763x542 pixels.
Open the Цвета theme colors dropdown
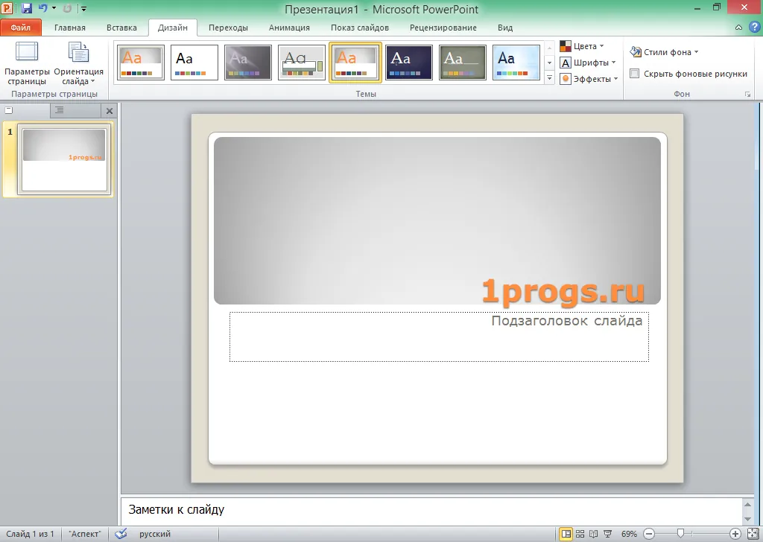(582, 46)
